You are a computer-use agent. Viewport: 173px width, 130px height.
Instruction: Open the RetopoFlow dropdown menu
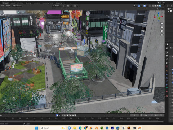[17, 6]
